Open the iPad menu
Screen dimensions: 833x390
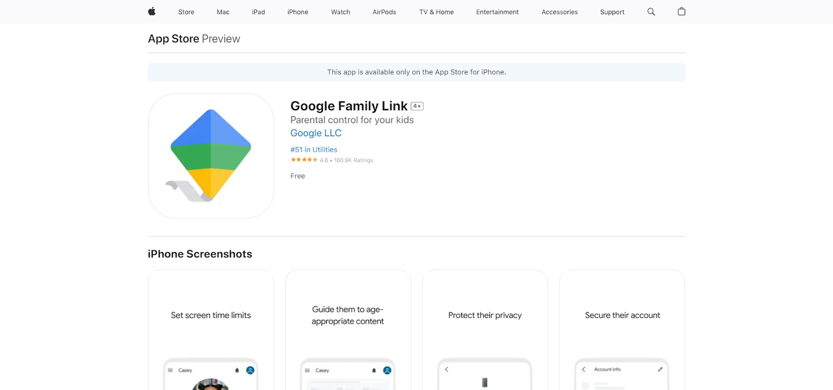pyautogui.click(x=258, y=12)
